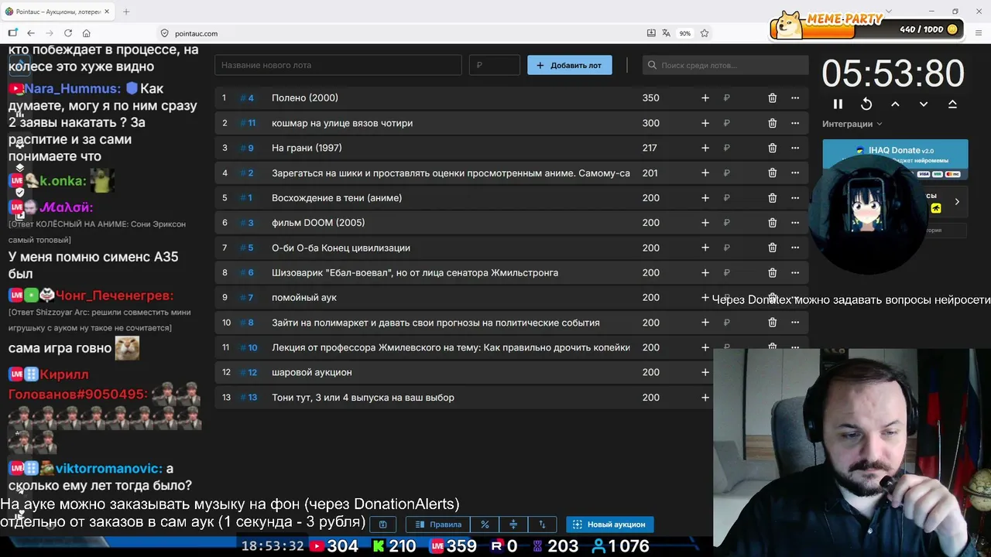Viewport: 991px width, 557px height.
Task: Focus the new lot ruble amount field
Action: (x=494, y=65)
